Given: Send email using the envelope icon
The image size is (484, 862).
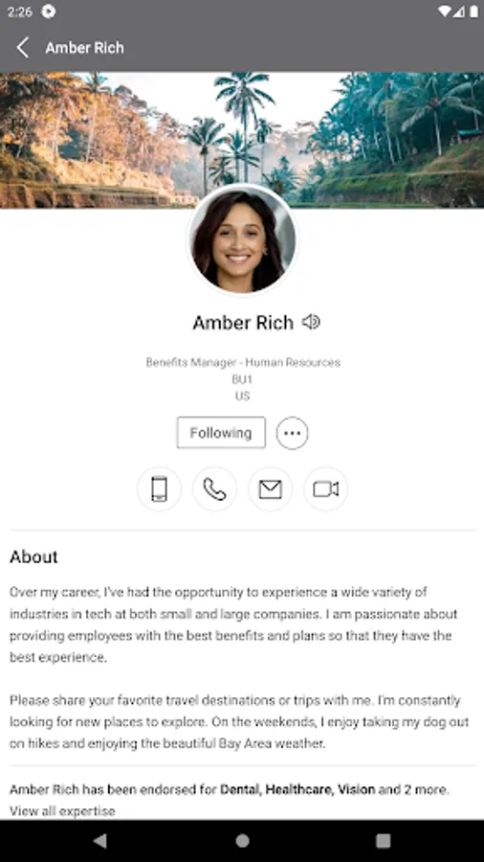Looking at the screenshot, I should click(x=270, y=488).
